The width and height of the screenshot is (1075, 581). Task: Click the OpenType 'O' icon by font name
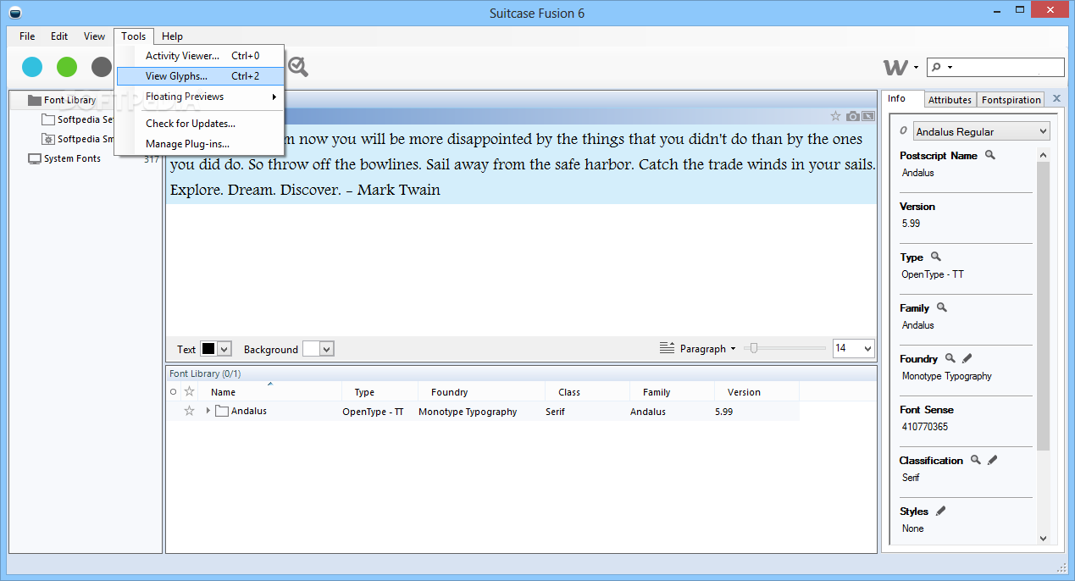(905, 131)
